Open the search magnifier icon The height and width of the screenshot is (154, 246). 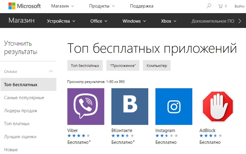(x=209, y=6)
